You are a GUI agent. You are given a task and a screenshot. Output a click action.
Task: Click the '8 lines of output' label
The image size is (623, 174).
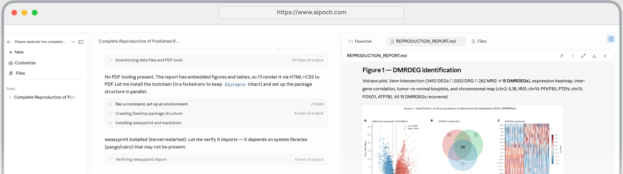pos(309,113)
